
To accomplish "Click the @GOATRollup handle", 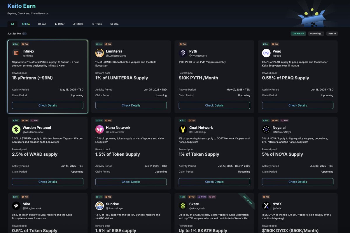I will (197, 132).
